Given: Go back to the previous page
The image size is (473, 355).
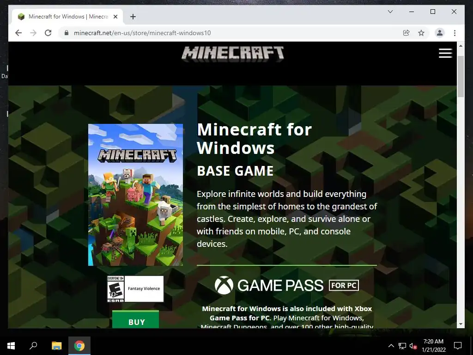Looking at the screenshot, I should (18, 33).
